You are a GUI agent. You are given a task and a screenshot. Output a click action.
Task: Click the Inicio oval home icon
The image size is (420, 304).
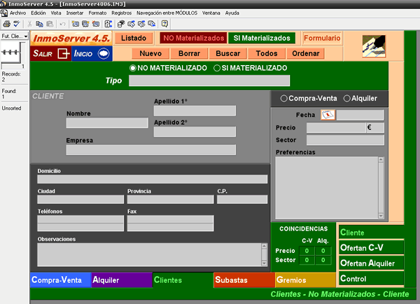(104, 53)
